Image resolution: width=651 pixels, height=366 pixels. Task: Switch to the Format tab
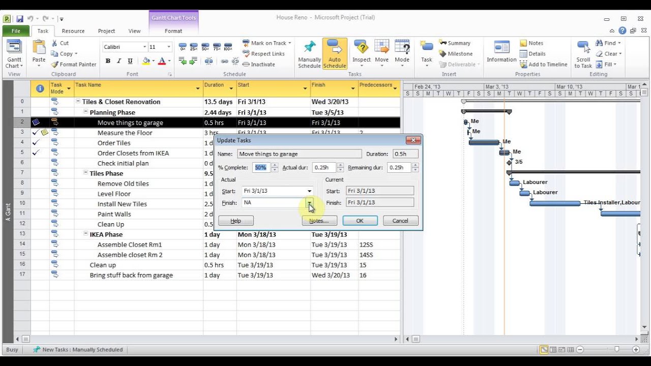point(173,31)
